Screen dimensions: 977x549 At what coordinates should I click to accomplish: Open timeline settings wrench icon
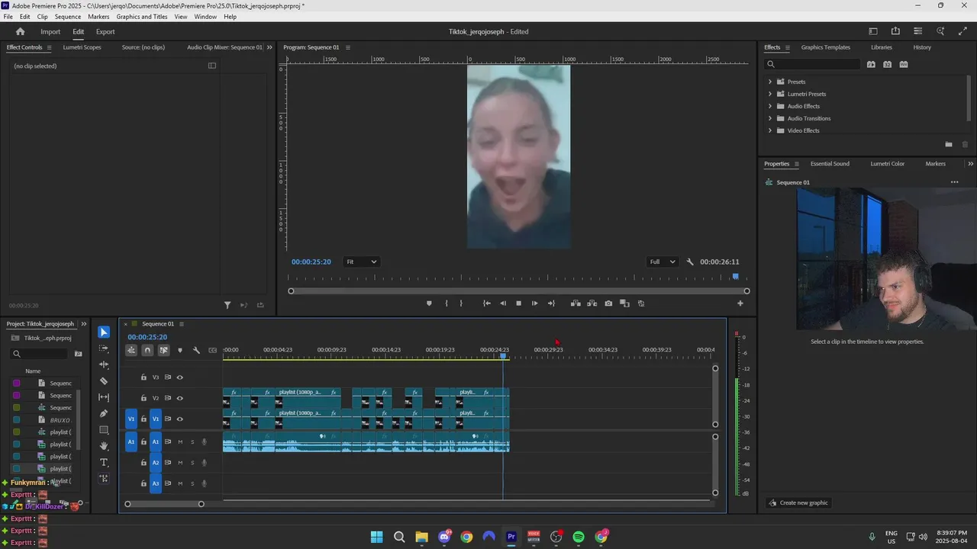196,351
